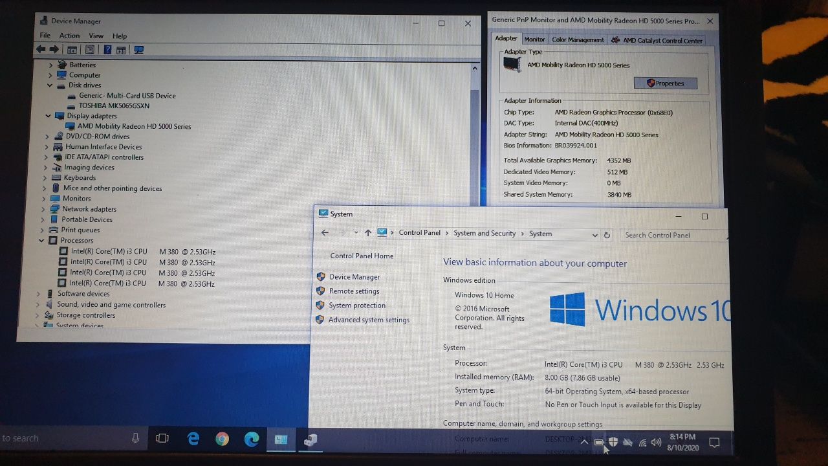Toggle the action pane toolbar icon
The image size is (828, 466).
point(122,49)
